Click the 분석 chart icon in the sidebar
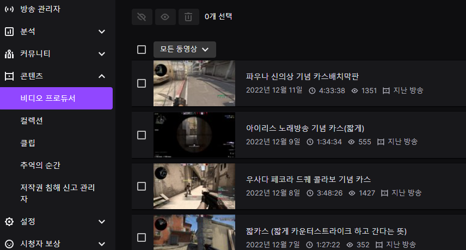 9,32
